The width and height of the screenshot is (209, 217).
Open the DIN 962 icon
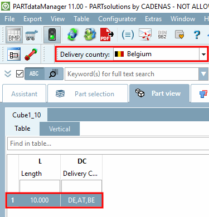pos(162,34)
